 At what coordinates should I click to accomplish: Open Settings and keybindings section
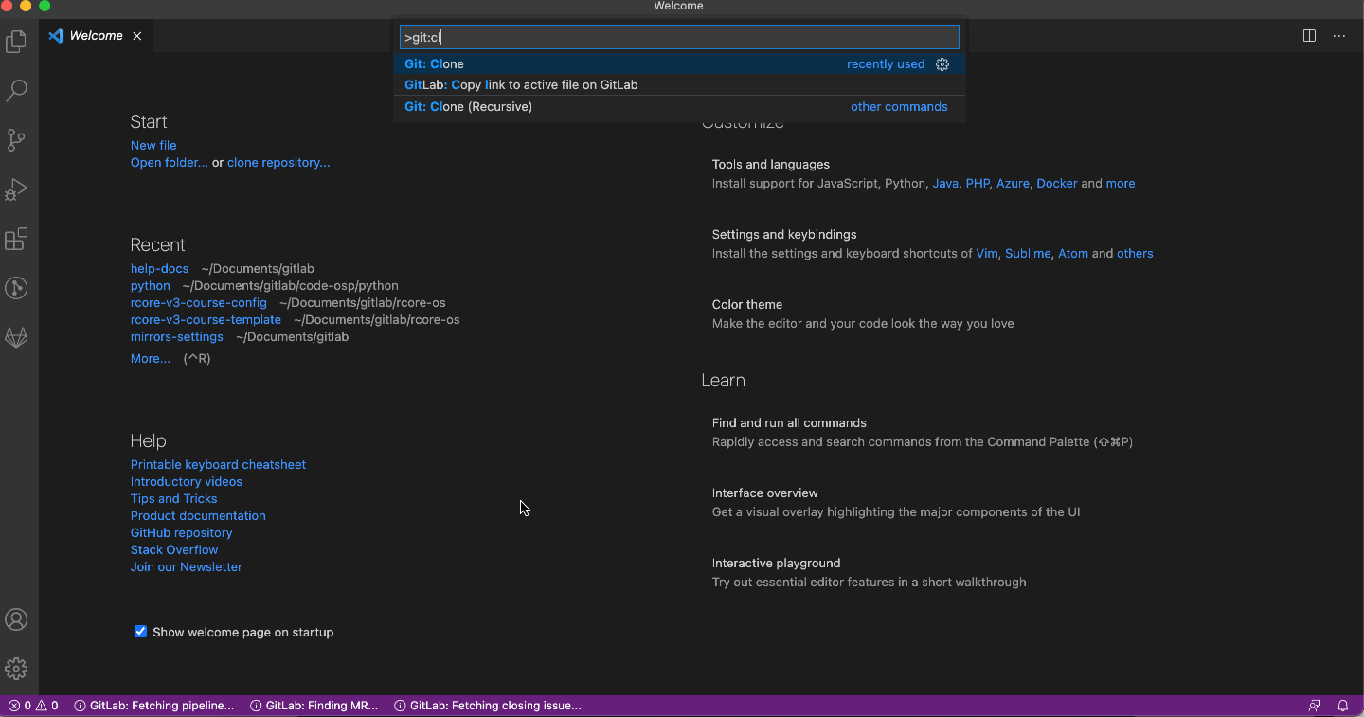click(x=784, y=235)
